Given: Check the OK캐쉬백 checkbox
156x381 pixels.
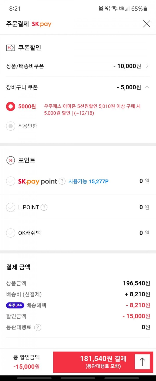Looking at the screenshot, I should 11,233.
